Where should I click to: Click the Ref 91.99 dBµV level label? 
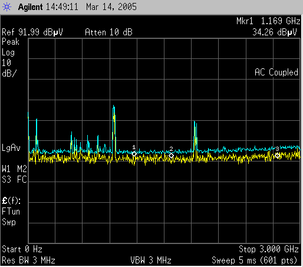pos(32,32)
